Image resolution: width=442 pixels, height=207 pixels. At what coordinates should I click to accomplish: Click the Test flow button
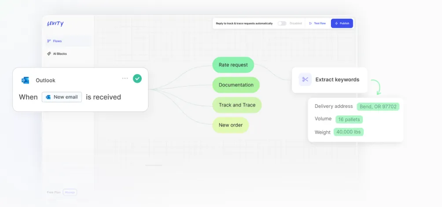[317, 23]
